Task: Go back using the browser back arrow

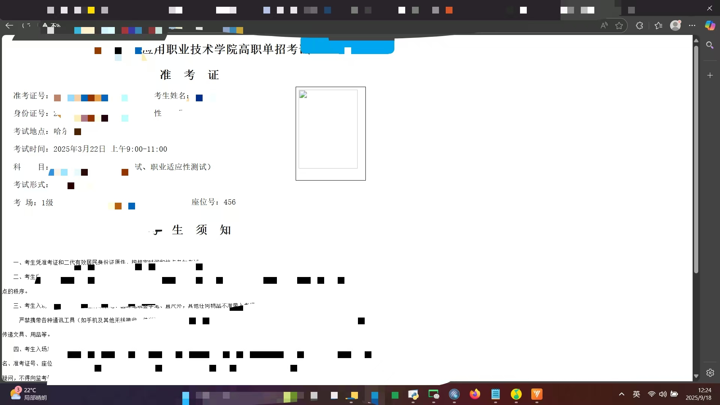Action: (x=9, y=26)
